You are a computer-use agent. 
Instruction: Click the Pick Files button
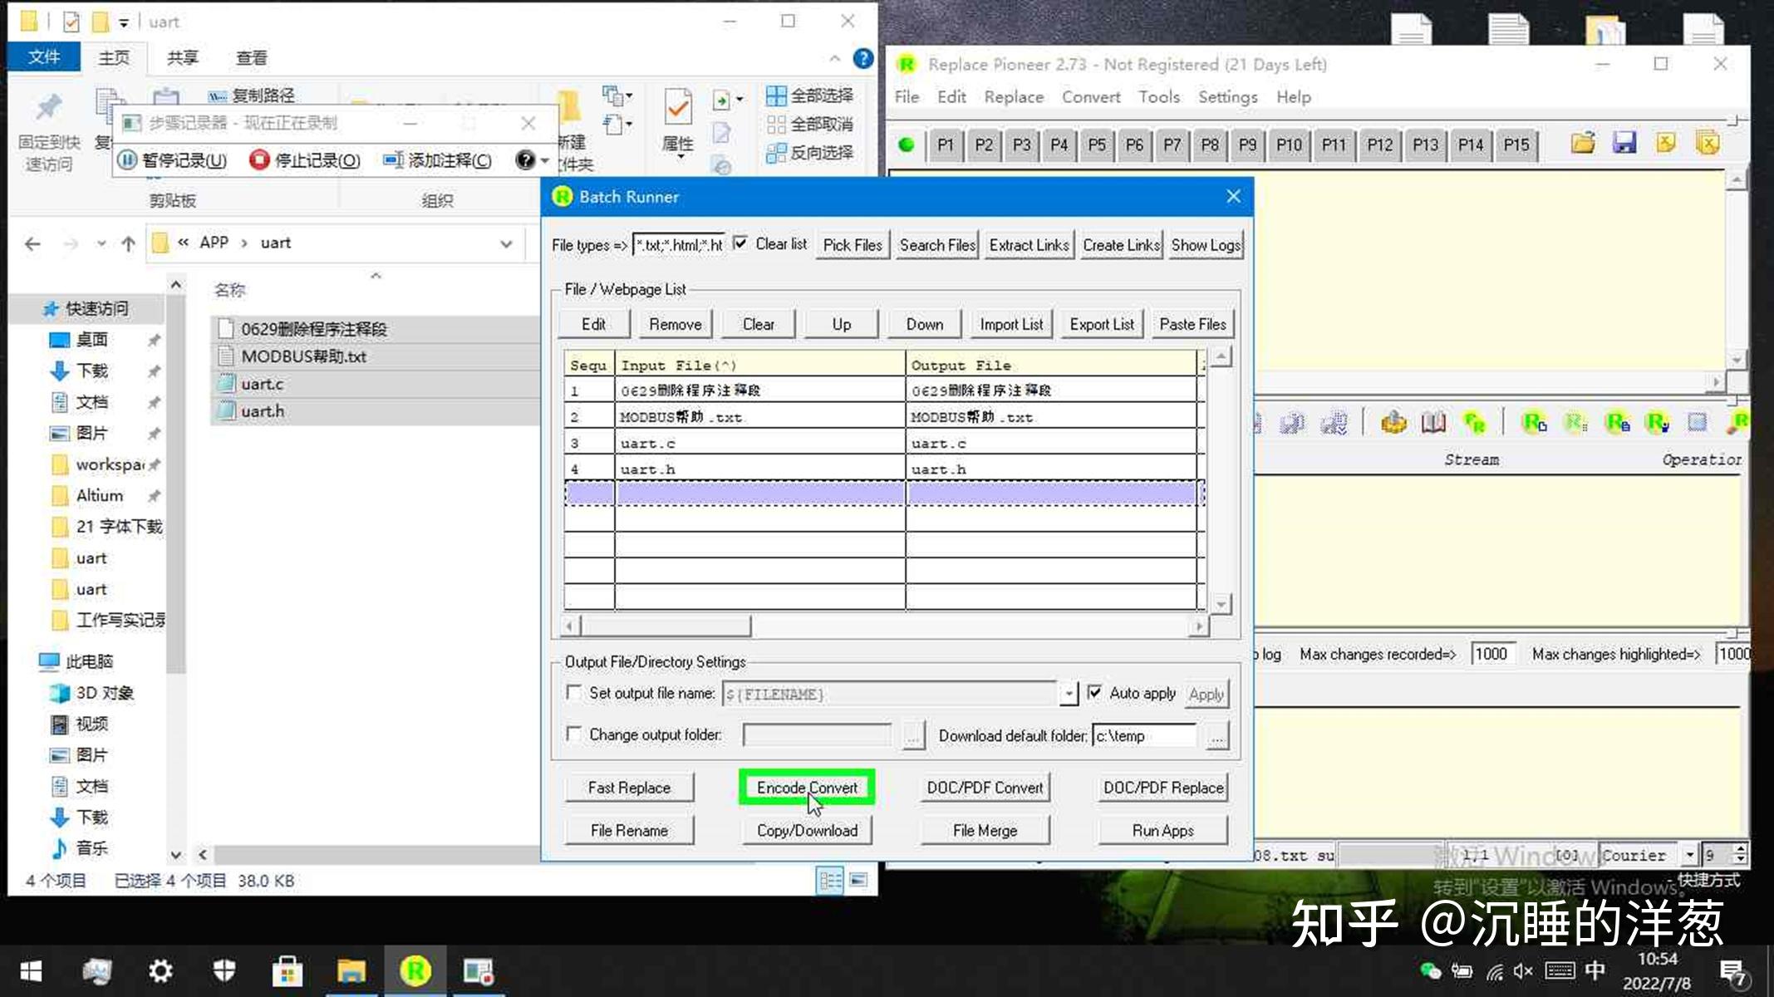click(x=853, y=245)
